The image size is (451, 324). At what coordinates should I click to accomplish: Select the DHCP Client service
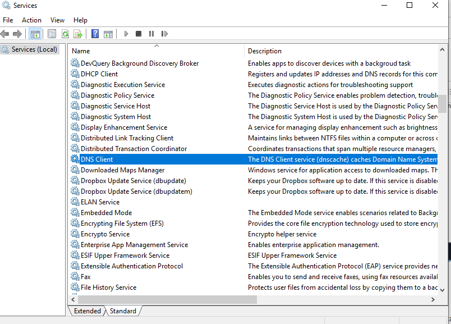point(99,74)
